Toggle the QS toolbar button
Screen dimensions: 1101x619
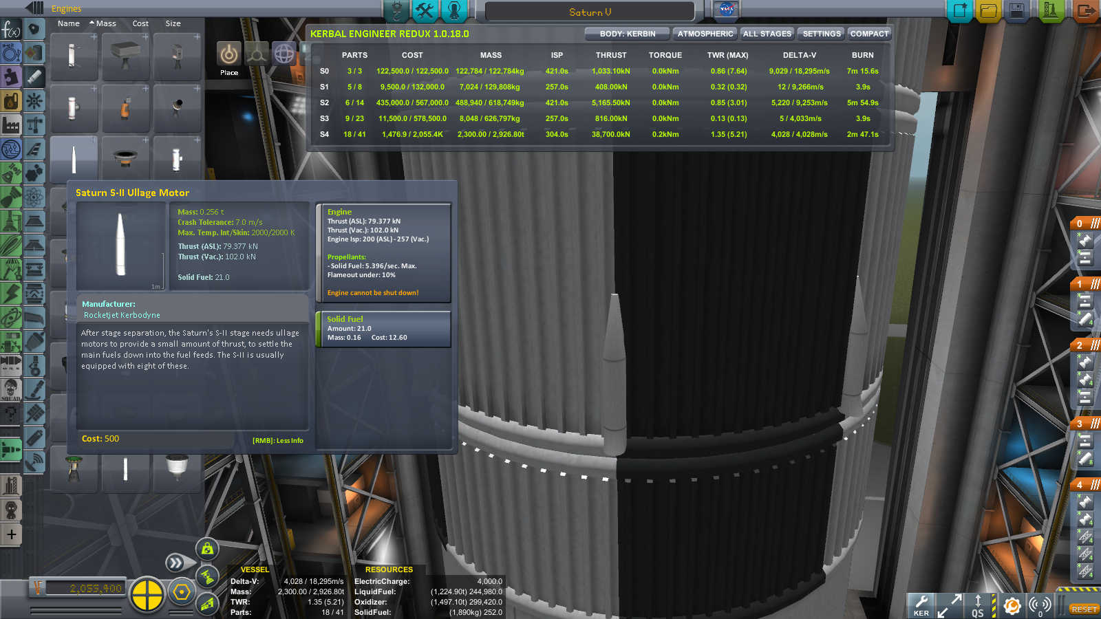pos(977,605)
